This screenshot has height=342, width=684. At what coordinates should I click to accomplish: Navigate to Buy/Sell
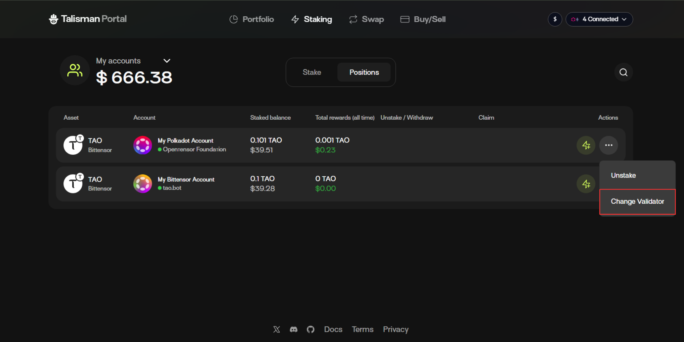point(423,19)
